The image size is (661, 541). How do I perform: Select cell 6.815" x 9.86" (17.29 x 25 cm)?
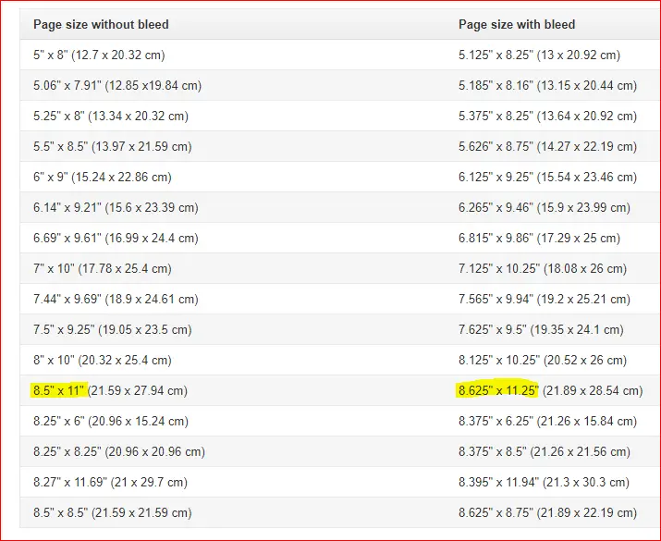tap(539, 238)
